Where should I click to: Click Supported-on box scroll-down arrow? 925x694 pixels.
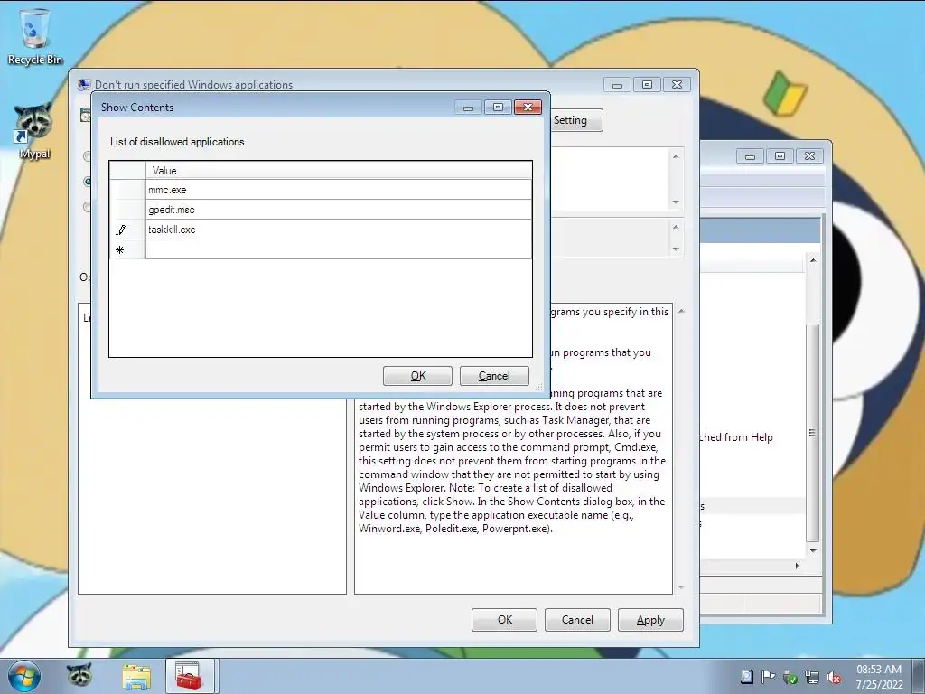coord(676,249)
